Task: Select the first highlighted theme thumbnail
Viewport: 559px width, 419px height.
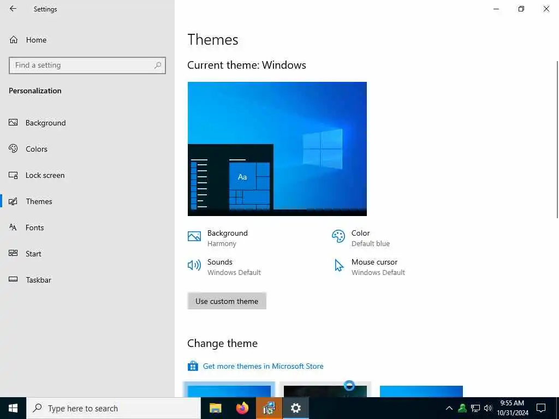Action: click(229, 391)
